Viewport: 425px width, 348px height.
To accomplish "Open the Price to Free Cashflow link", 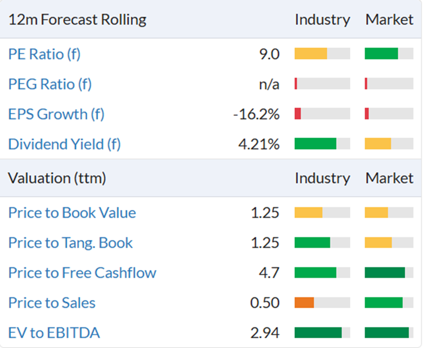I will [x=82, y=273].
